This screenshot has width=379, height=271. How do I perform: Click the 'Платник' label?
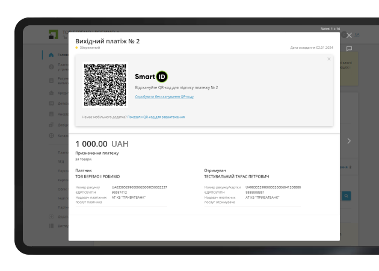pos(84,170)
